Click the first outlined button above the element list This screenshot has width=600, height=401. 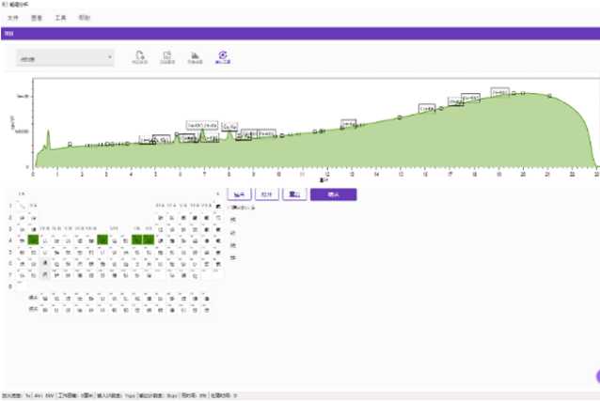239,194
